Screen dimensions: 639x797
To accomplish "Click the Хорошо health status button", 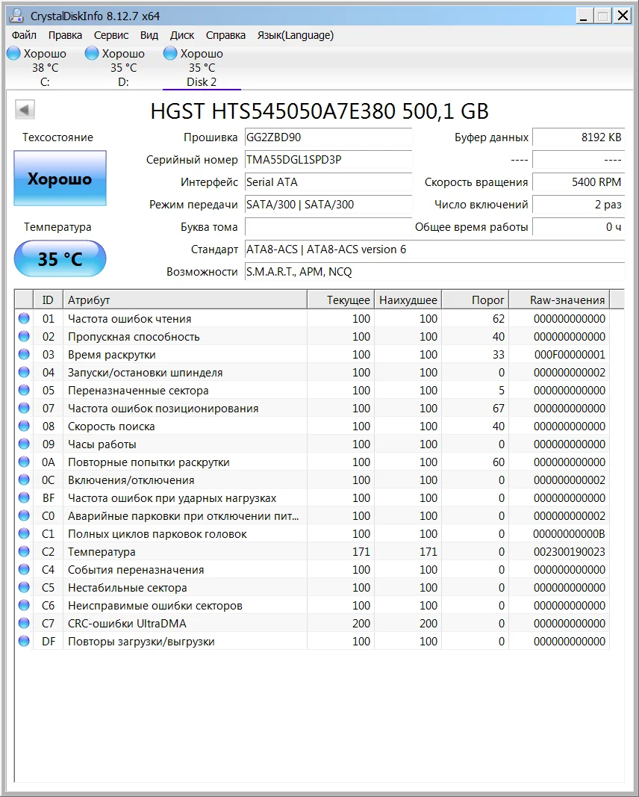I will coord(60,179).
